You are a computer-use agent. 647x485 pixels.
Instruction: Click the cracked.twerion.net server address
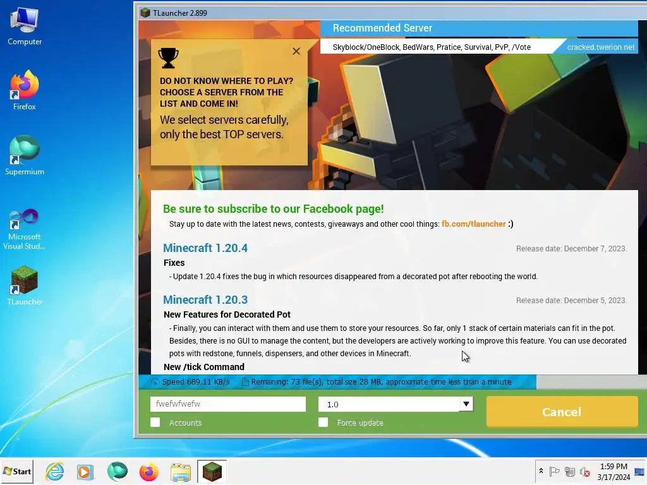pos(600,47)
